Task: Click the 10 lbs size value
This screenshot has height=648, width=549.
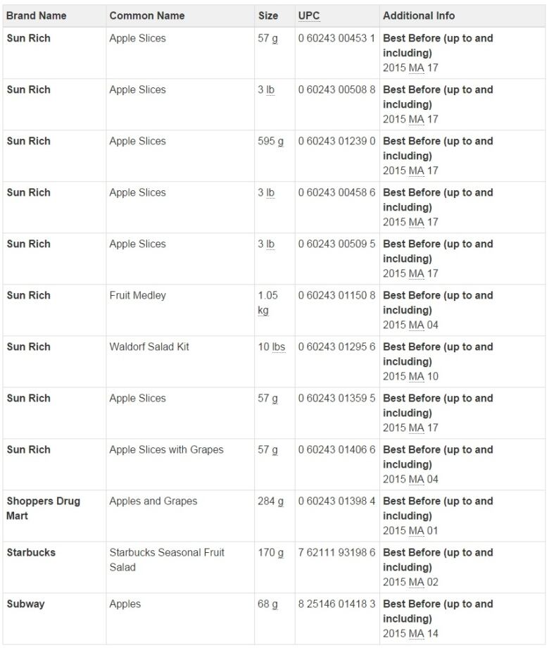Action: (272, 347)
